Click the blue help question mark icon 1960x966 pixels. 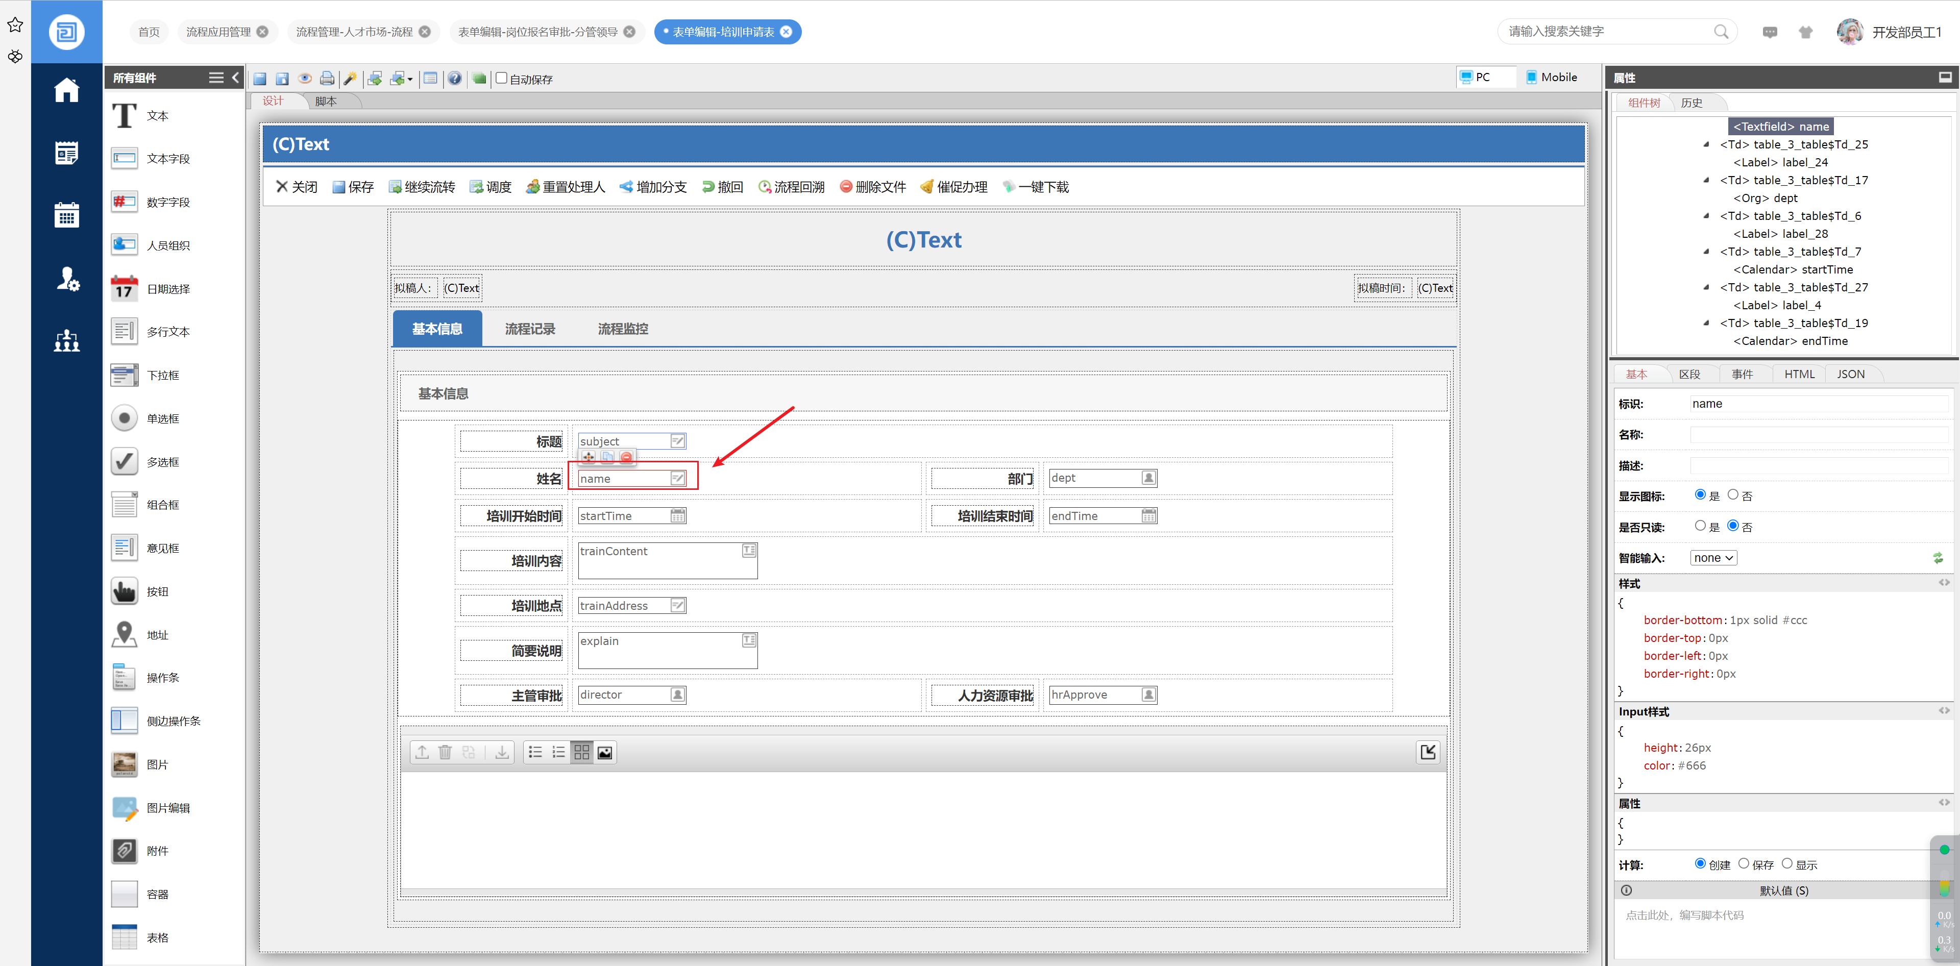[454, 79]
